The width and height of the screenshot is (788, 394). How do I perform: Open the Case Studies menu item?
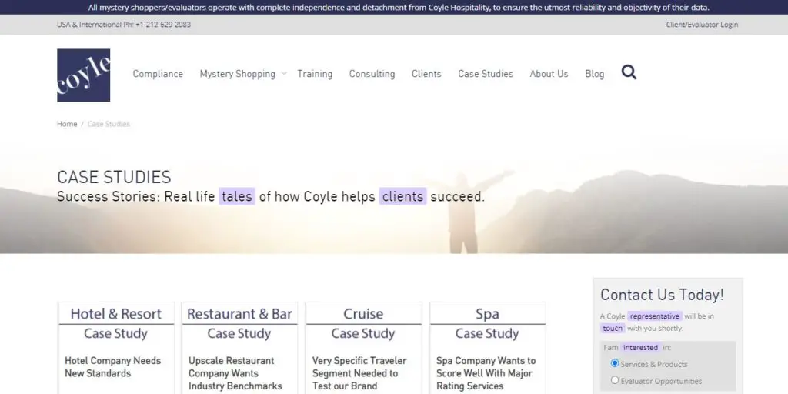486,74
